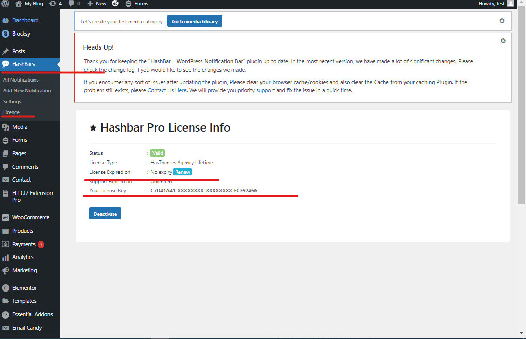
Task: Click the Blocksy logo icon
Action: [x=5, y=34]
